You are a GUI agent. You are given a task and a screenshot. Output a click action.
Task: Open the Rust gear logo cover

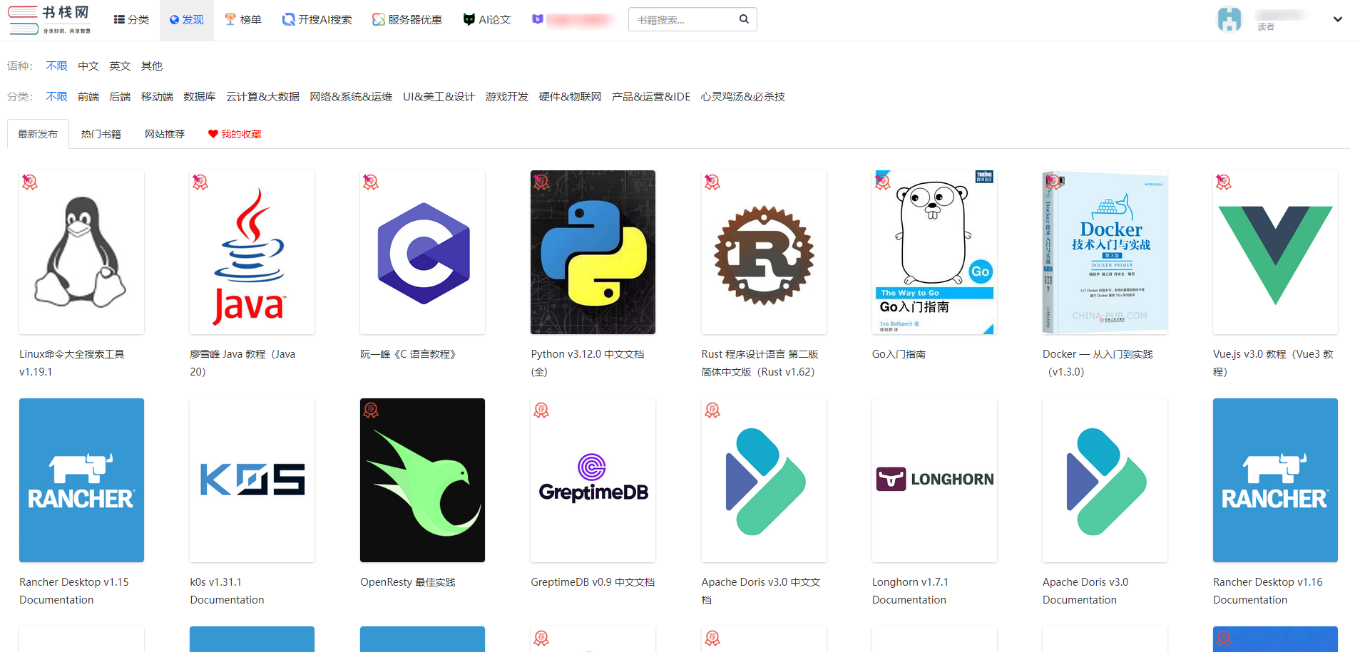click(x=764, y=252)
